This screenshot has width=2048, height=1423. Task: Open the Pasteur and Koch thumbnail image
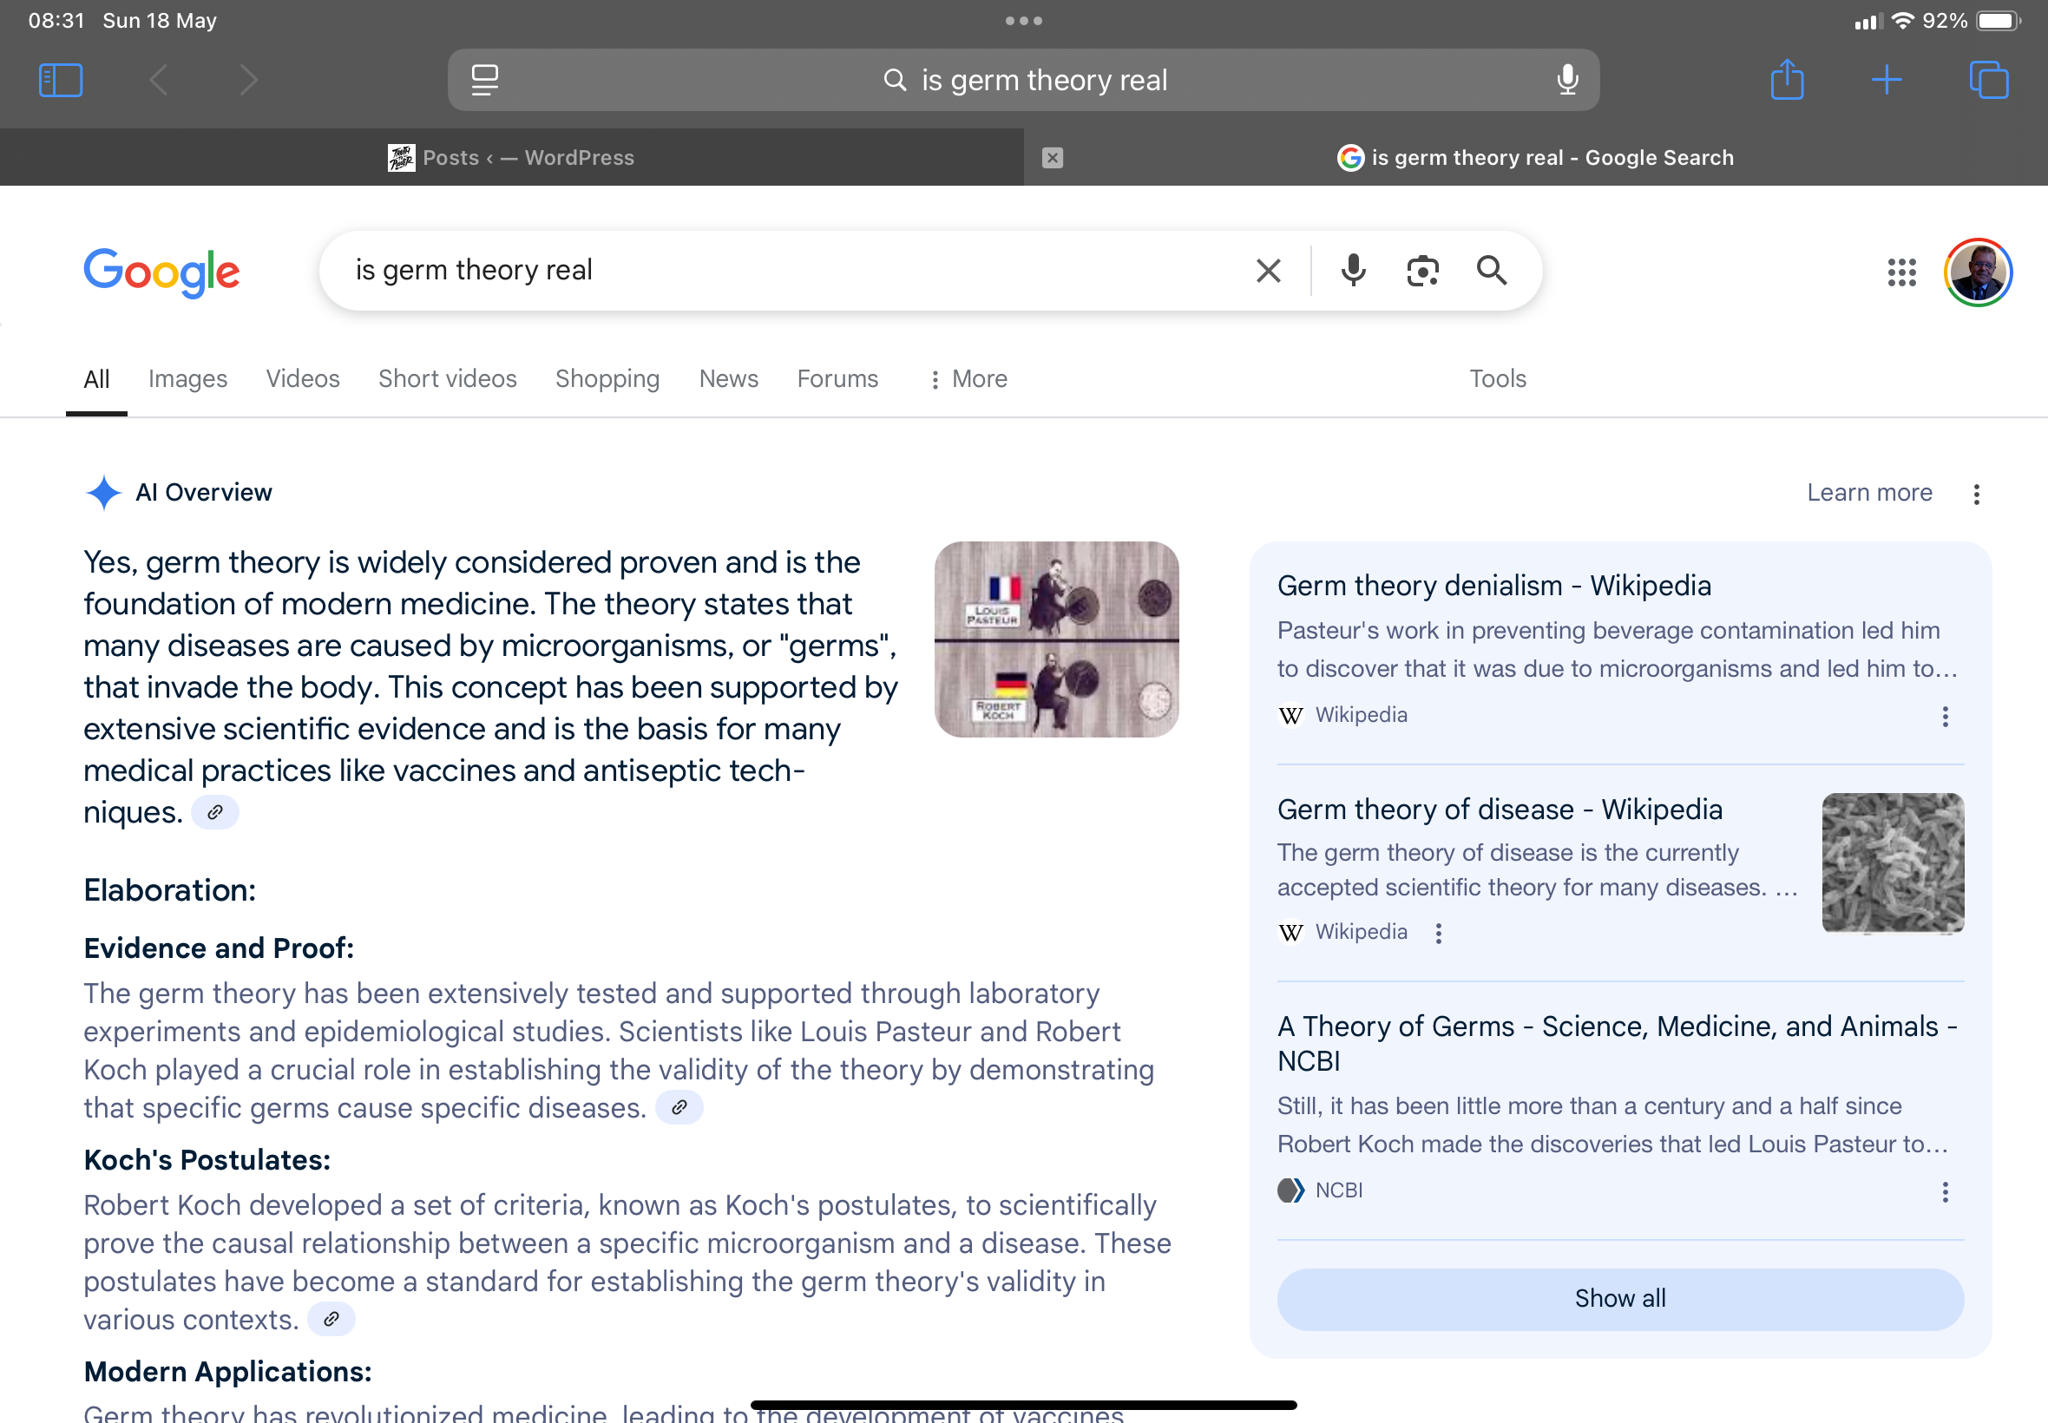1057,639
